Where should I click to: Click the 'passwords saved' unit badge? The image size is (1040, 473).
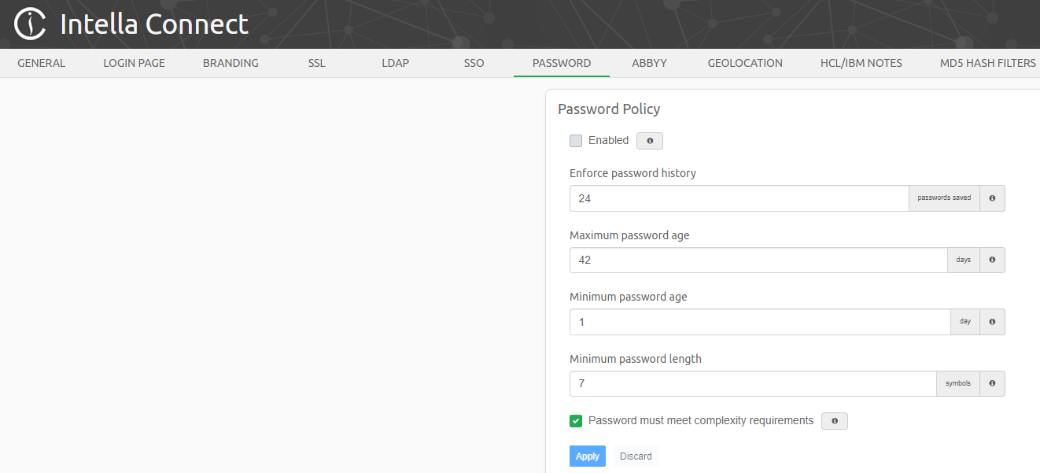click(x=944, y=198)
